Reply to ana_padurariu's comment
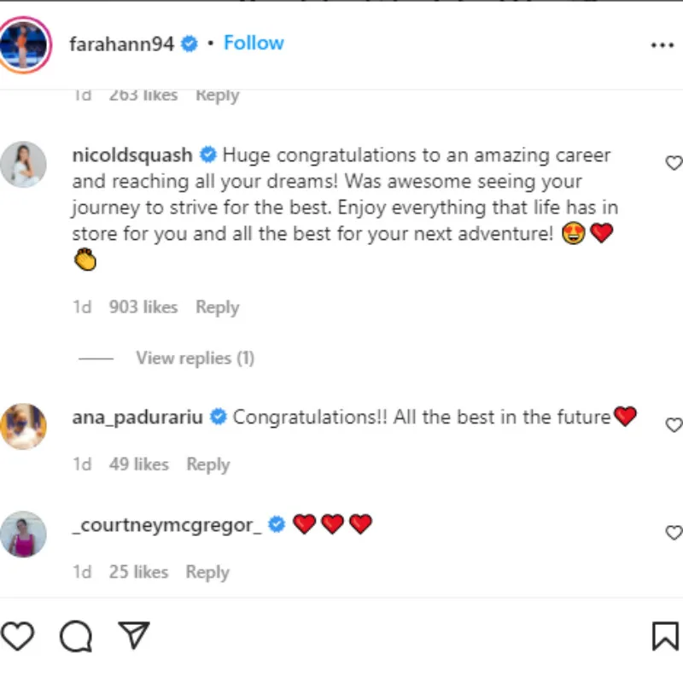 point(207,464)
